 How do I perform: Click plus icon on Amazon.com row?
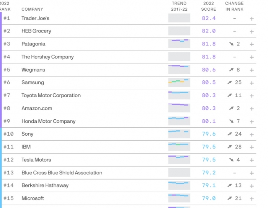[x=252, y=109]
